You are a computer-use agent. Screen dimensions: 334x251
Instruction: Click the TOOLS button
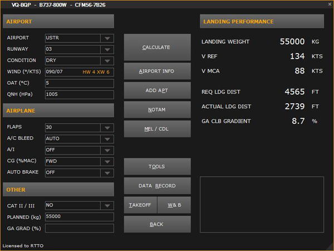pyautogui.click(x=157, y=166)
